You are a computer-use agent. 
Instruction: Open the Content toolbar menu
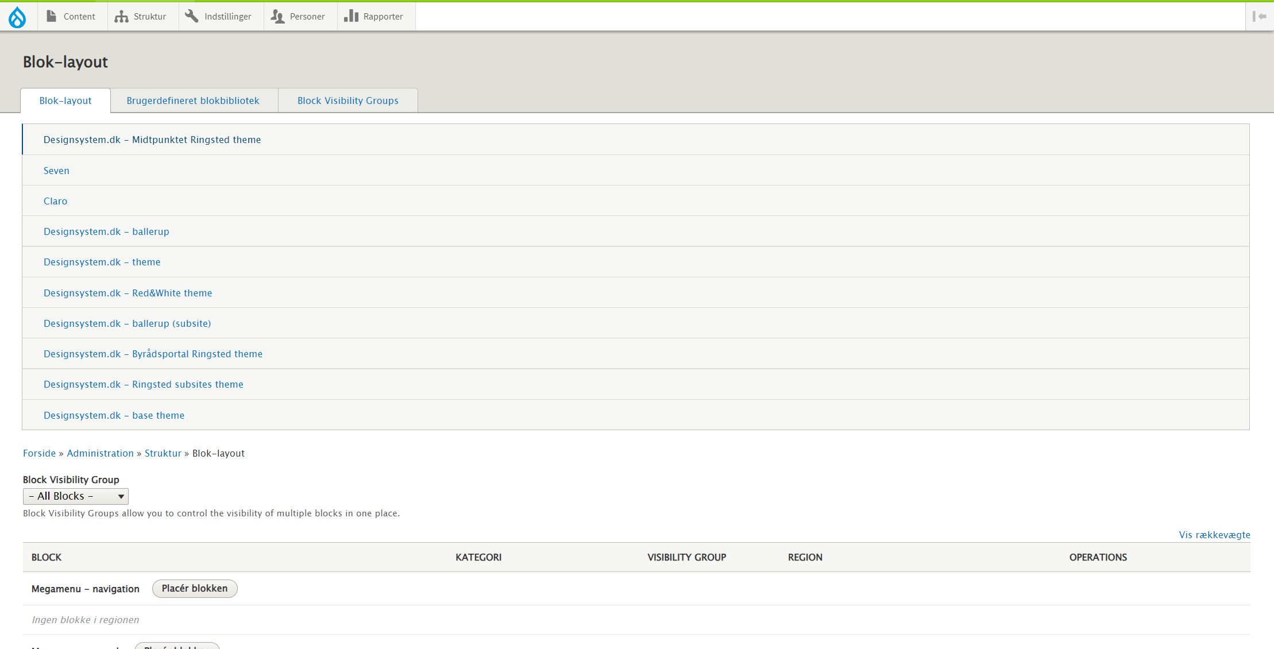pyautogui.click(x=72, y=17)
